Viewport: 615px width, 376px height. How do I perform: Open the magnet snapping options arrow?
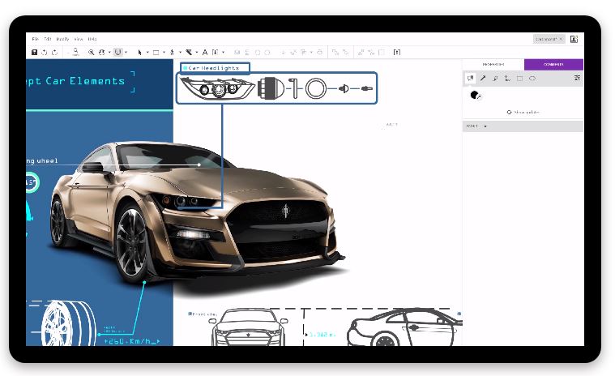[126, 52]
